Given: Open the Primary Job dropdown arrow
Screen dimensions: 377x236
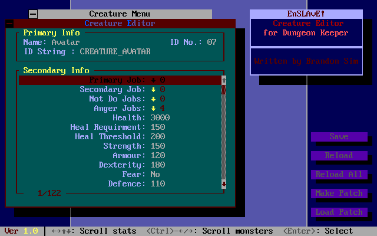Looking at the screenshot, I should pos(153,80).
